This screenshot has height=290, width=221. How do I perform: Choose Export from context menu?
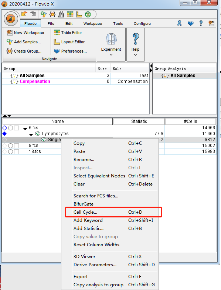coord(110,277)
